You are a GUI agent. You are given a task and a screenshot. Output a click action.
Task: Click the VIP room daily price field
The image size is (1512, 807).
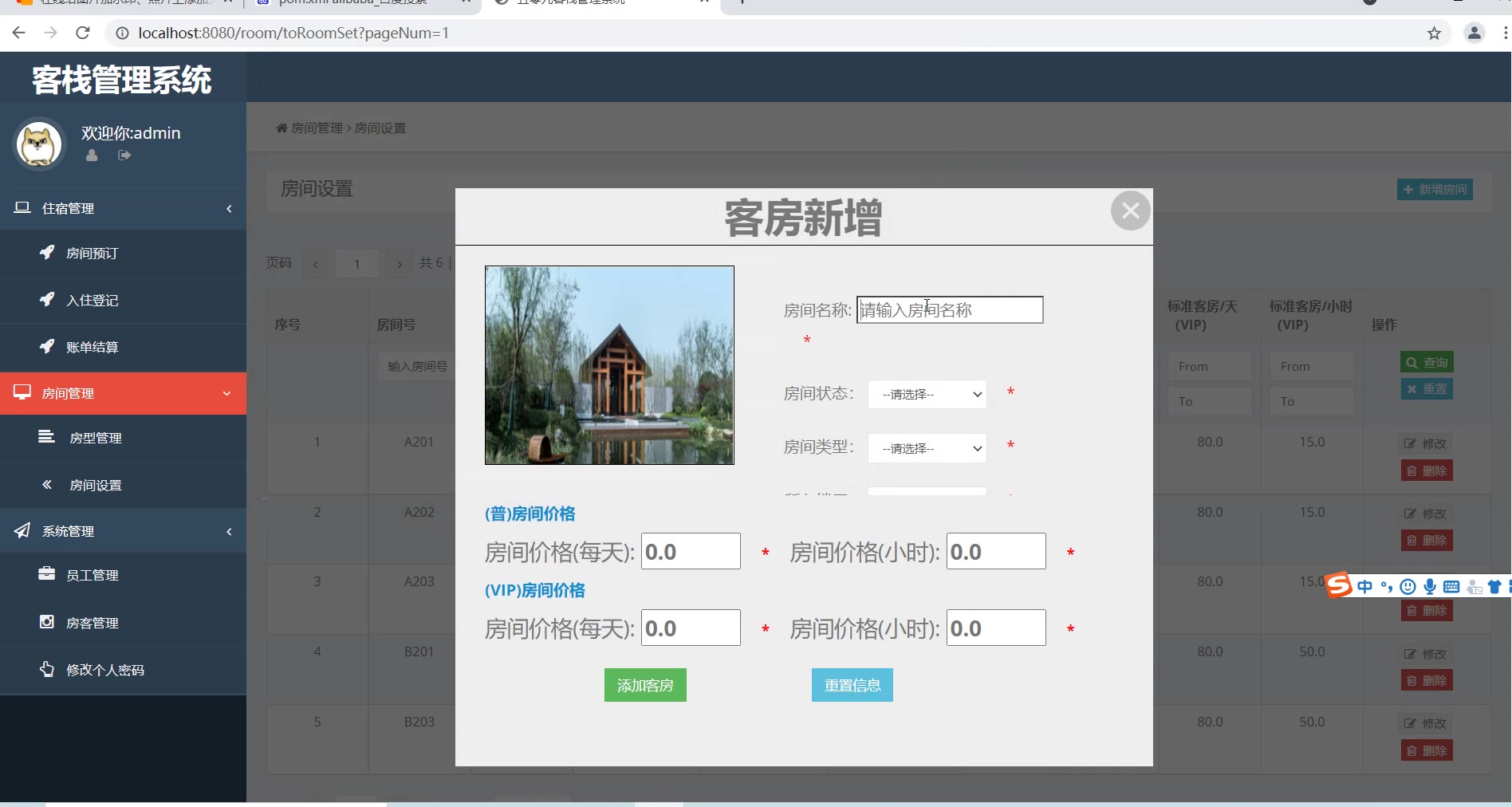pos(691,628)
